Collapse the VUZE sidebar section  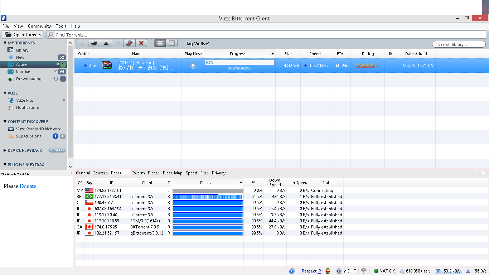click(5, 93)
